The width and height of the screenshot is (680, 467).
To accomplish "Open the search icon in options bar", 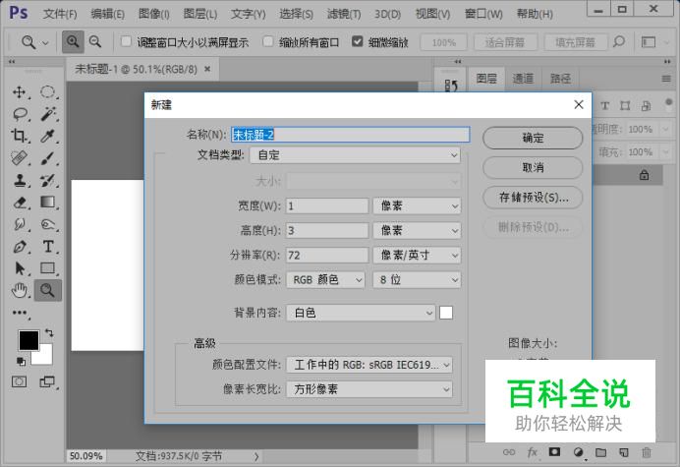I will coord(619,42).
